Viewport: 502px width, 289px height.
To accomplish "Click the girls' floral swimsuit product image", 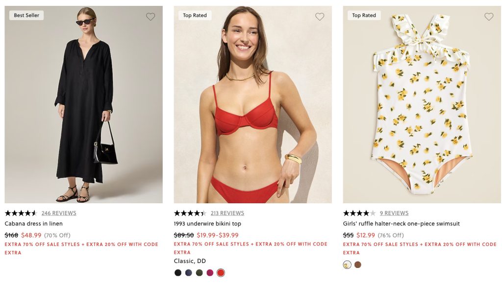I will click(x=422, y=104).
